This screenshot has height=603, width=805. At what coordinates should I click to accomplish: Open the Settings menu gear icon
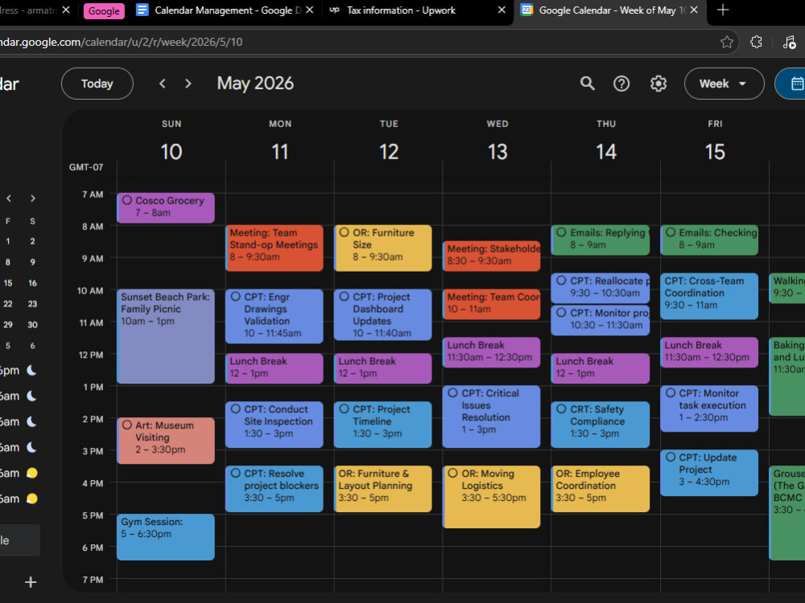pos(658,84)
